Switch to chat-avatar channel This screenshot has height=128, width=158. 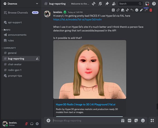click(x=21, y=64)
